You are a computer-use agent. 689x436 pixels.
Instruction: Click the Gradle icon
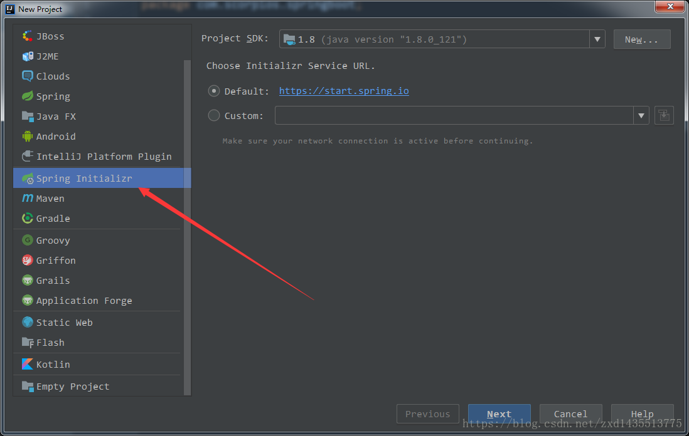point(27,218)
